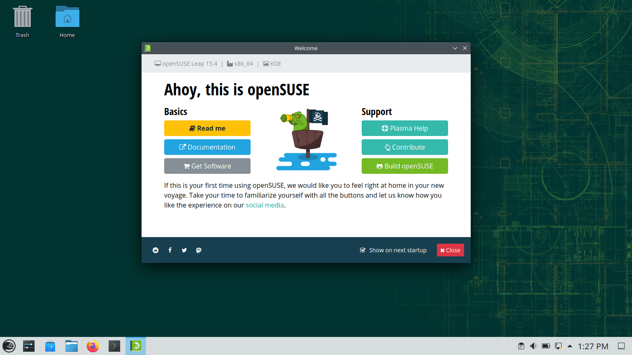Click the red Close button

point(451,250)
